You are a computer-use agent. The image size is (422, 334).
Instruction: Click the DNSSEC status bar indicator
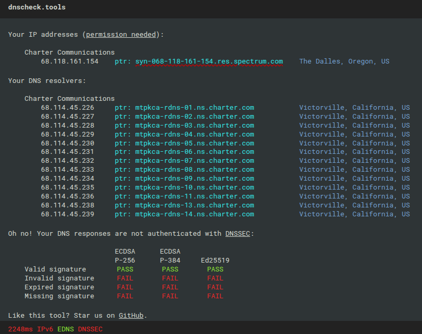90,329
